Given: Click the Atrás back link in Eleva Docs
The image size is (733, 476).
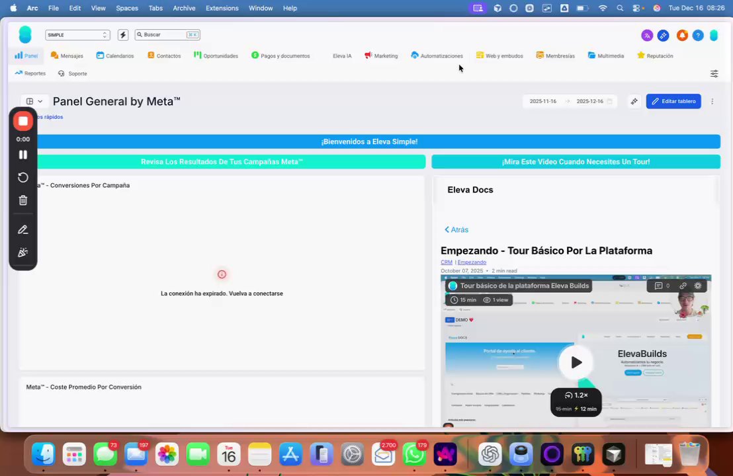Looking at the screenshot, I should click(456, 230).
